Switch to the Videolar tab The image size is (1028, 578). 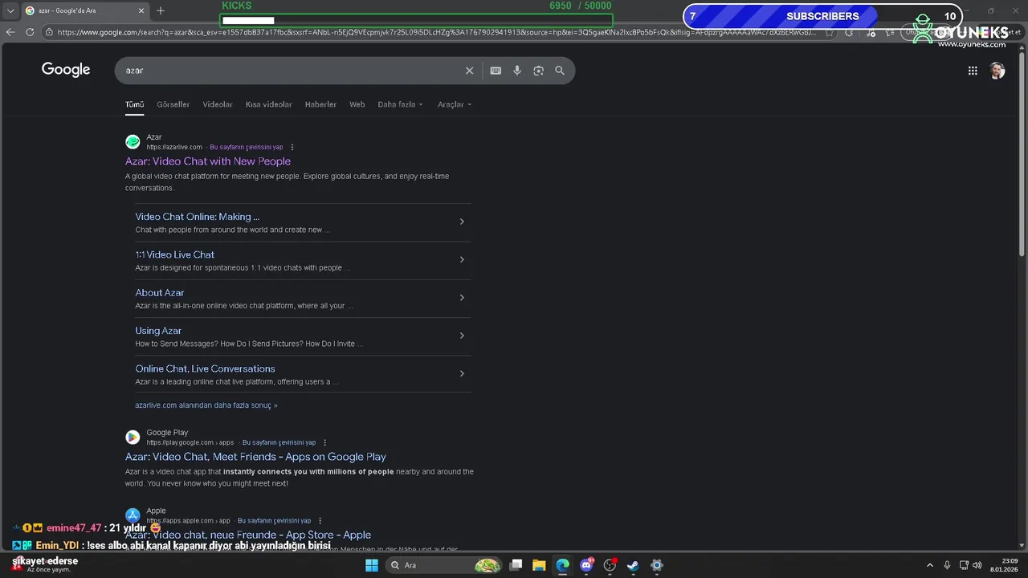218,104
